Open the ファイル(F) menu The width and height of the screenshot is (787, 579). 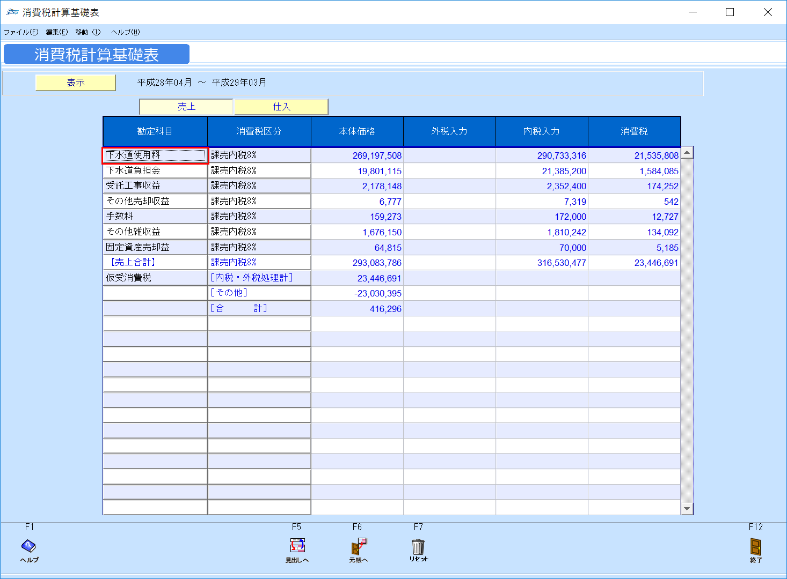tap(21, 32)
